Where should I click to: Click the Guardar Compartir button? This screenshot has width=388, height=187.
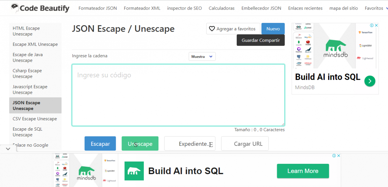tap(261, 40)
